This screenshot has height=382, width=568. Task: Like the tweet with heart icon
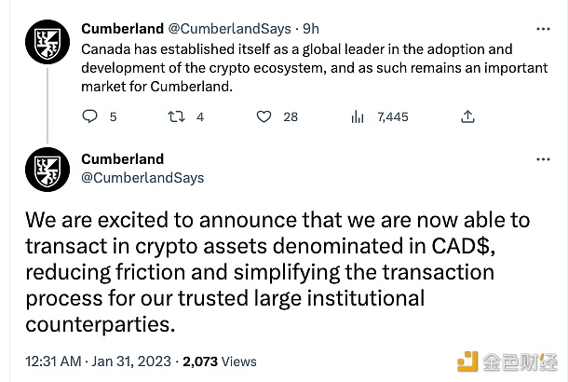264,116
